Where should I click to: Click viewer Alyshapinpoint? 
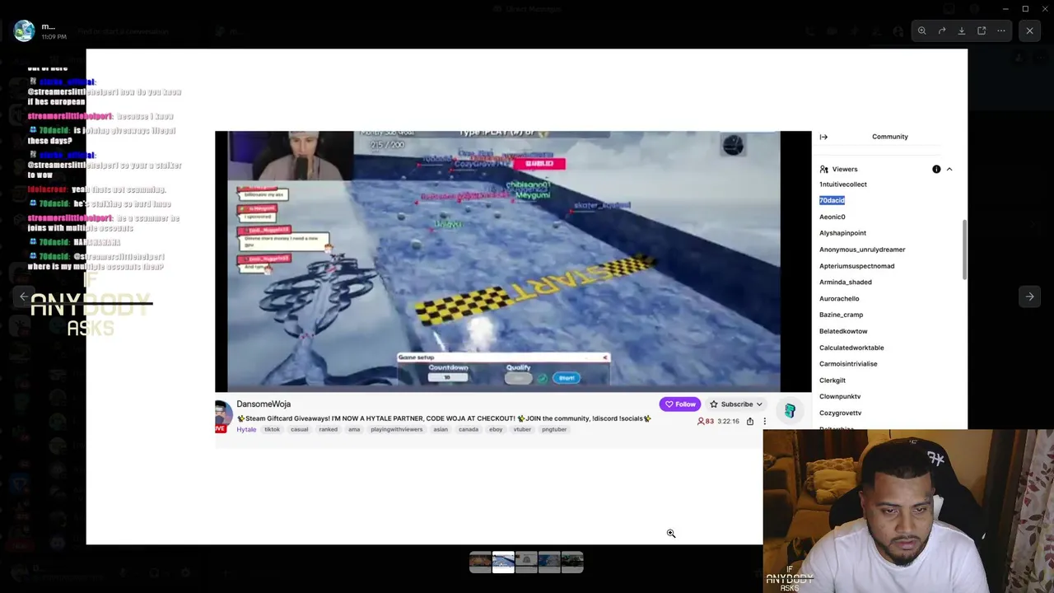[842, 233]
